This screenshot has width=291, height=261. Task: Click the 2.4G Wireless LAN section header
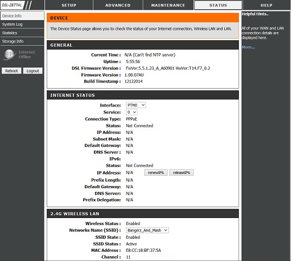pos(143,214)
